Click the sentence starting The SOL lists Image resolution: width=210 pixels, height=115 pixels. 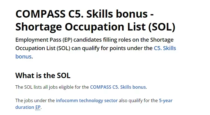point(81,87)
